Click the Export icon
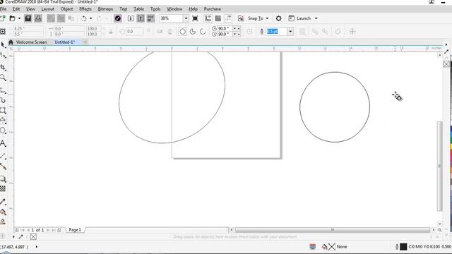The width and height of the screenshot is (452, 254). coord(141,18)
